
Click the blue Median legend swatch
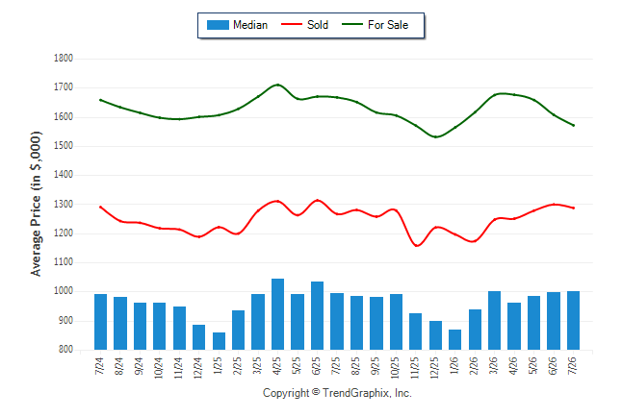(x=218, y=25)
